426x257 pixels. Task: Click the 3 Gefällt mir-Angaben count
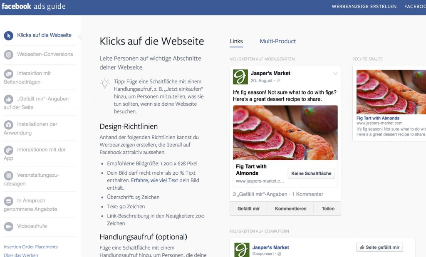click(x=260, y=194)
